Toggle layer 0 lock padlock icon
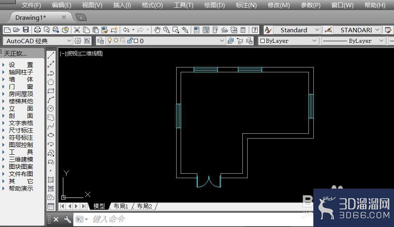The width and height of the screenshot is (394, 227). pos(130,40)
